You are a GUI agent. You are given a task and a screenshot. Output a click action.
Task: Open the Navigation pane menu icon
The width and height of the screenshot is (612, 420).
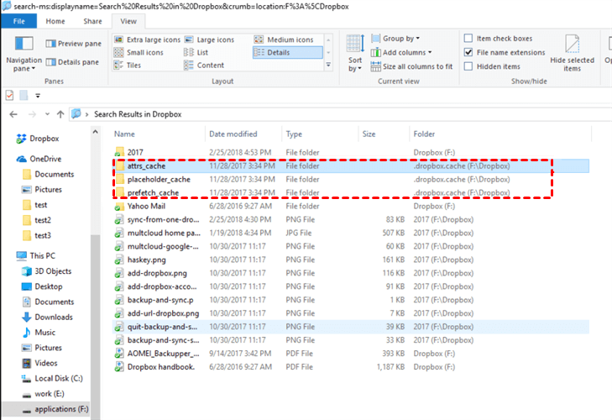[x=24, y=54]
